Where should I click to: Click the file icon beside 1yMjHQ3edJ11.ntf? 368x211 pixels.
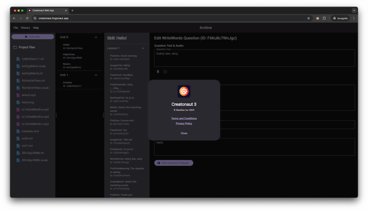(x=18, y=59)
